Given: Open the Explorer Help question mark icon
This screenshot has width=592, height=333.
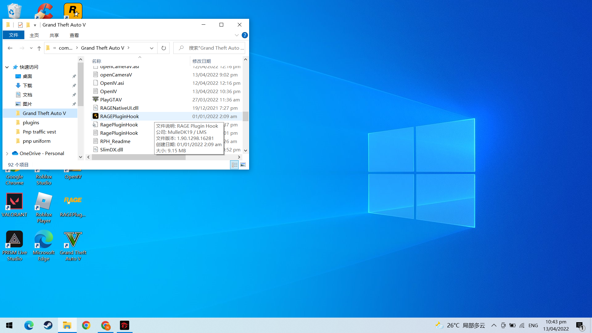Looking at the screenshot, I should [245, 35].
